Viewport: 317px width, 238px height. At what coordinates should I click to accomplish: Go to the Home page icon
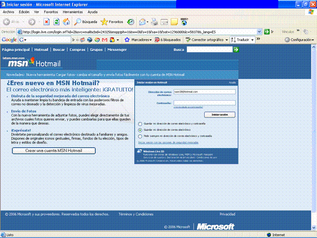(x=66, y=21)
